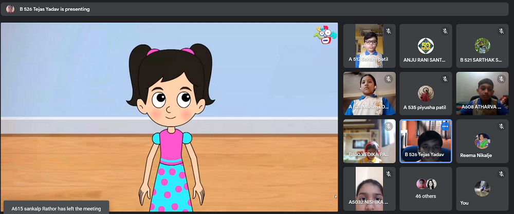Click muted mic icon on piyusha patil tile
Screen dimensions: 514x214
445,79
